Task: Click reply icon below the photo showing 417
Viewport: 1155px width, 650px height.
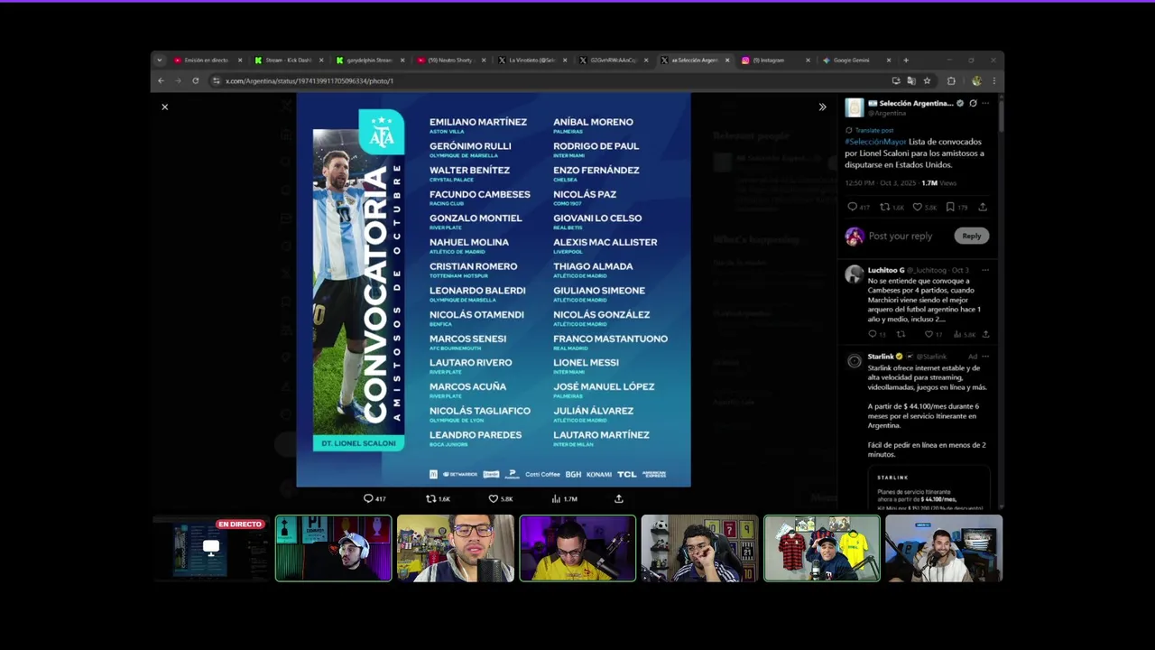Action: 368,498
